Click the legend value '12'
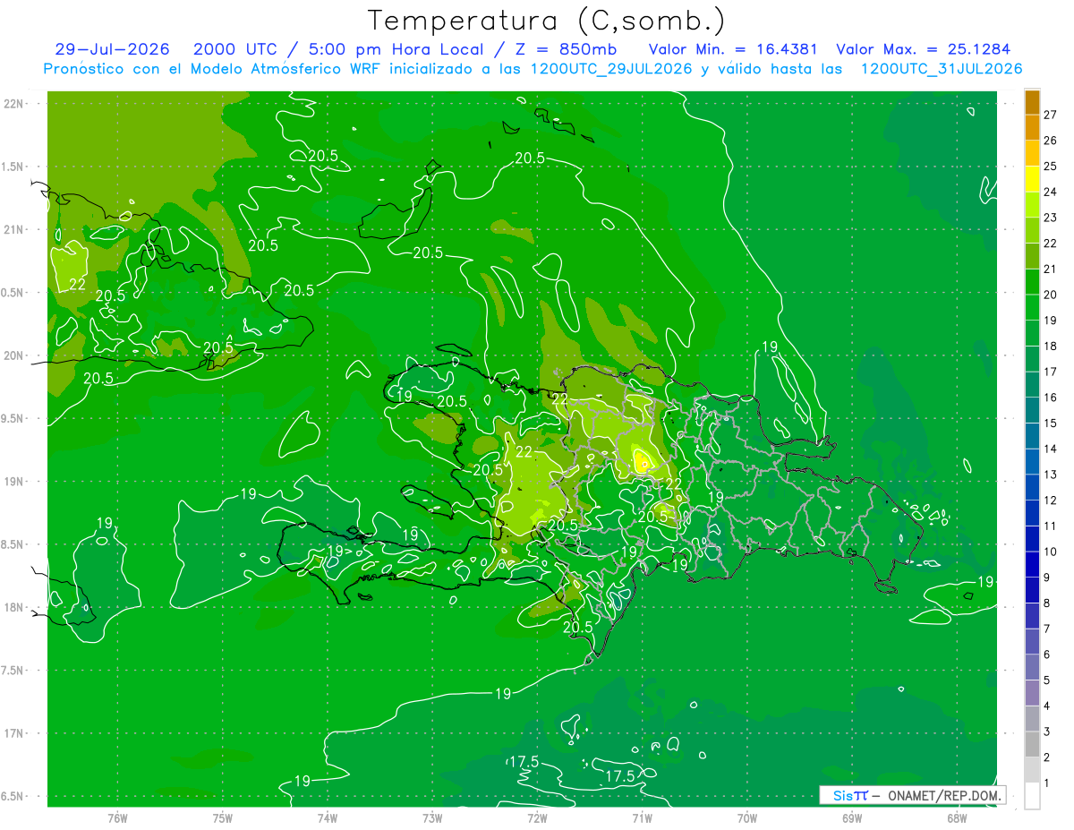The height and width of the screenshot is (830, 1074). click(x=1051, y=501)
